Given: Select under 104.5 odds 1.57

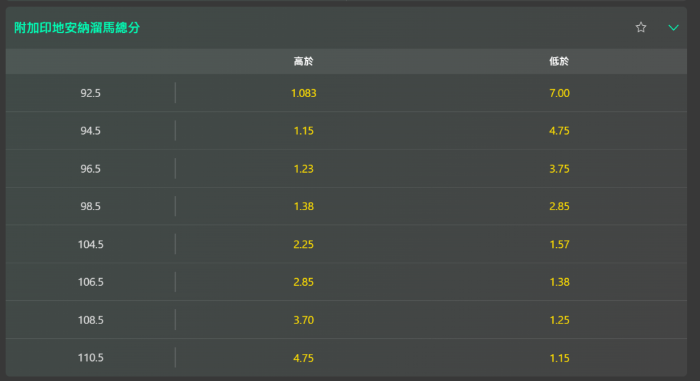Looking at the screenshot, I should pyautogui.click(x=559, y=245).
